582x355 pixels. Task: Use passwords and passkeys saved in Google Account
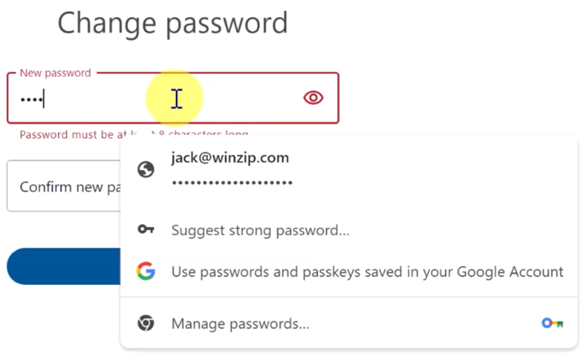pyautogui.click(x=367, y=271)
